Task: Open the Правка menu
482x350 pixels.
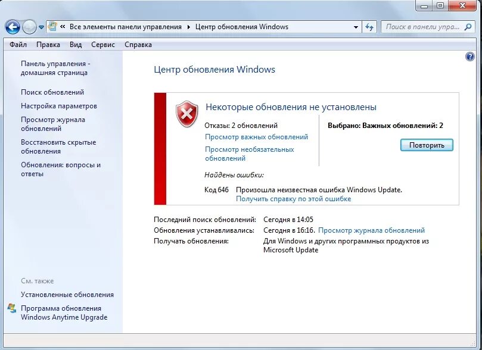Action: [48, 45]
